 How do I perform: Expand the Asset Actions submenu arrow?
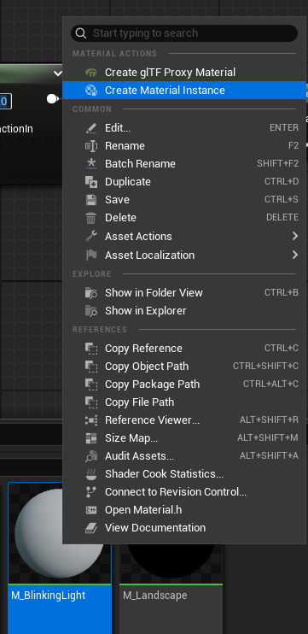(295, 236)
